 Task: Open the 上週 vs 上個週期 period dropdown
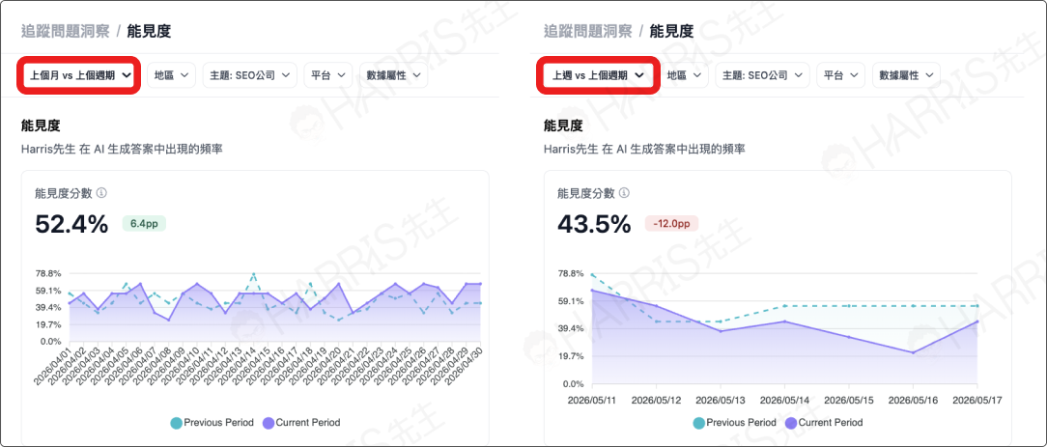(598, 75)
